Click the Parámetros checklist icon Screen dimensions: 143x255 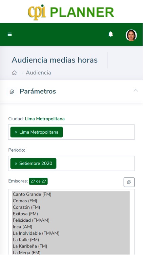(12, 91)
